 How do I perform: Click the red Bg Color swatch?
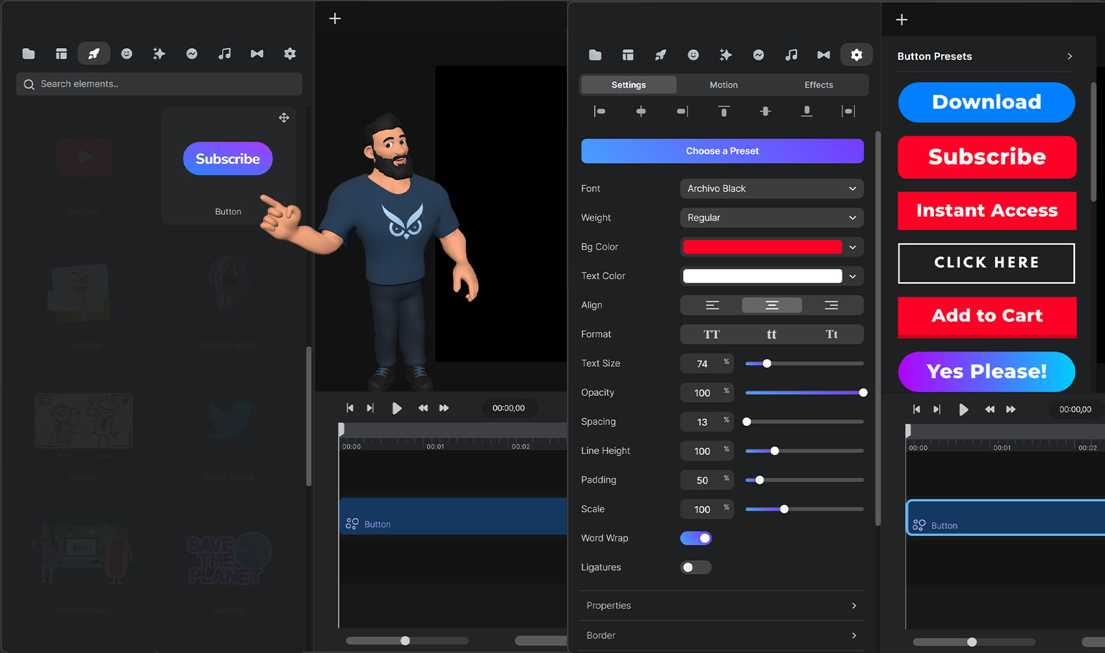pos(762,247)
